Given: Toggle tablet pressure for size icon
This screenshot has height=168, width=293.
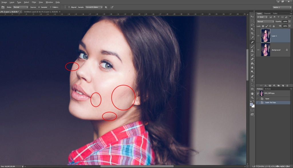Looking at the screenshot, I should [x=112, y=7].
